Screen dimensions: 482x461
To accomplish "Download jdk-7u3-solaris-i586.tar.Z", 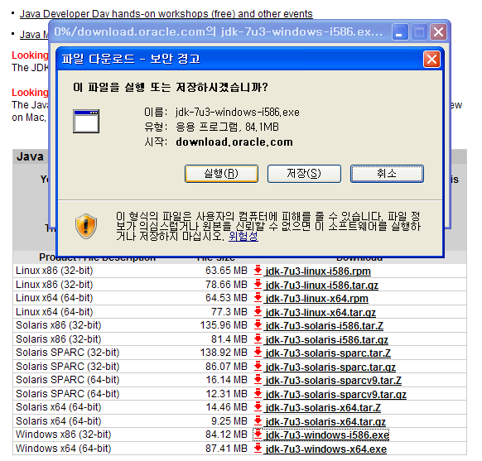I will point(324,326).
